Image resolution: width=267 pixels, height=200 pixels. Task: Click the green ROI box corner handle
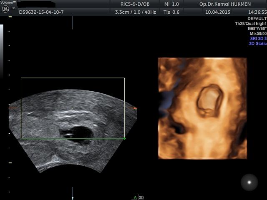[124, 139]
